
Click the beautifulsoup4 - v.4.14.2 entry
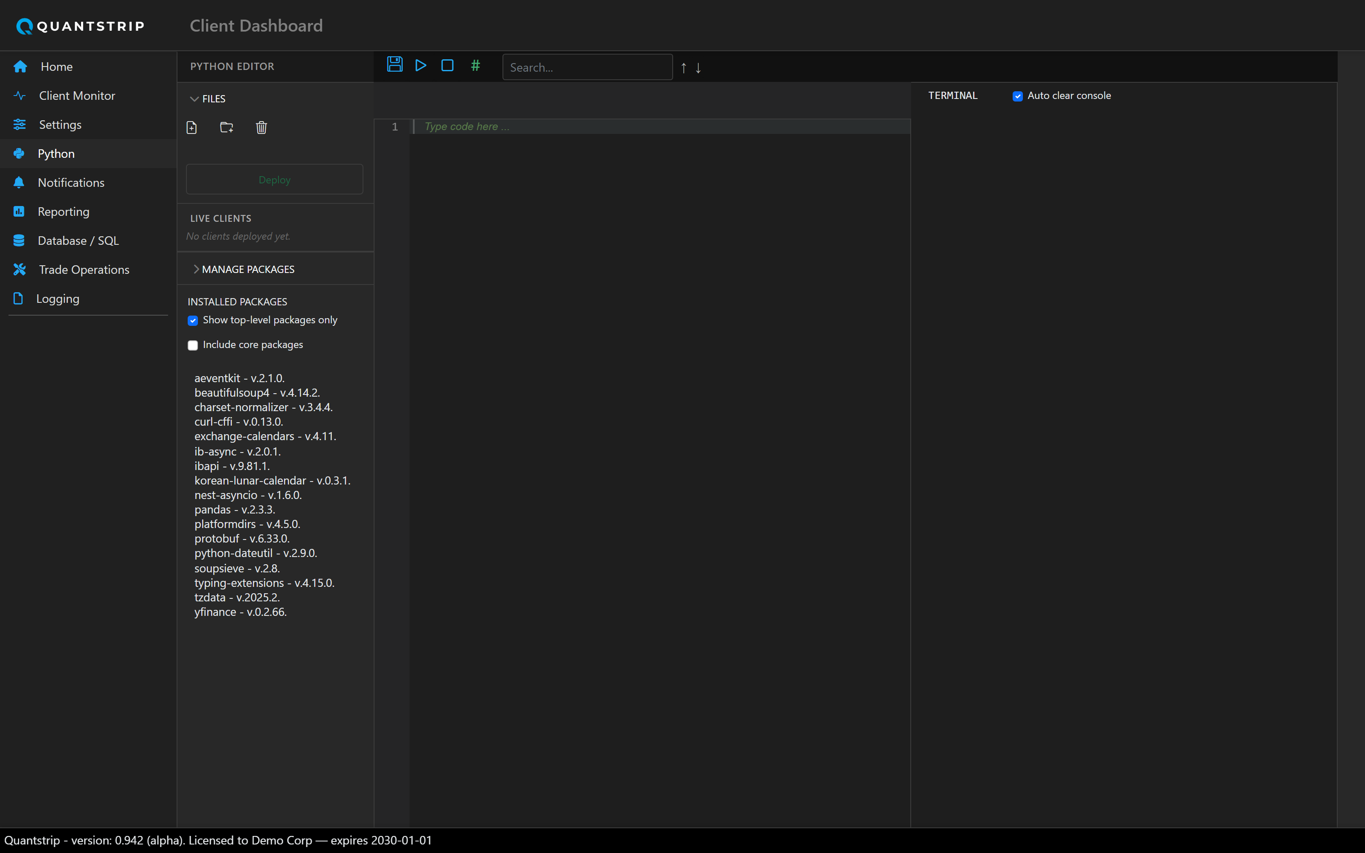[x=257, y=393]
